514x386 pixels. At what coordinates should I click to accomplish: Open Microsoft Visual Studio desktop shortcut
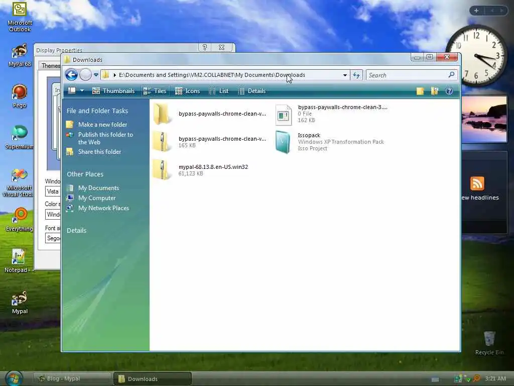(x=19, y=183)
